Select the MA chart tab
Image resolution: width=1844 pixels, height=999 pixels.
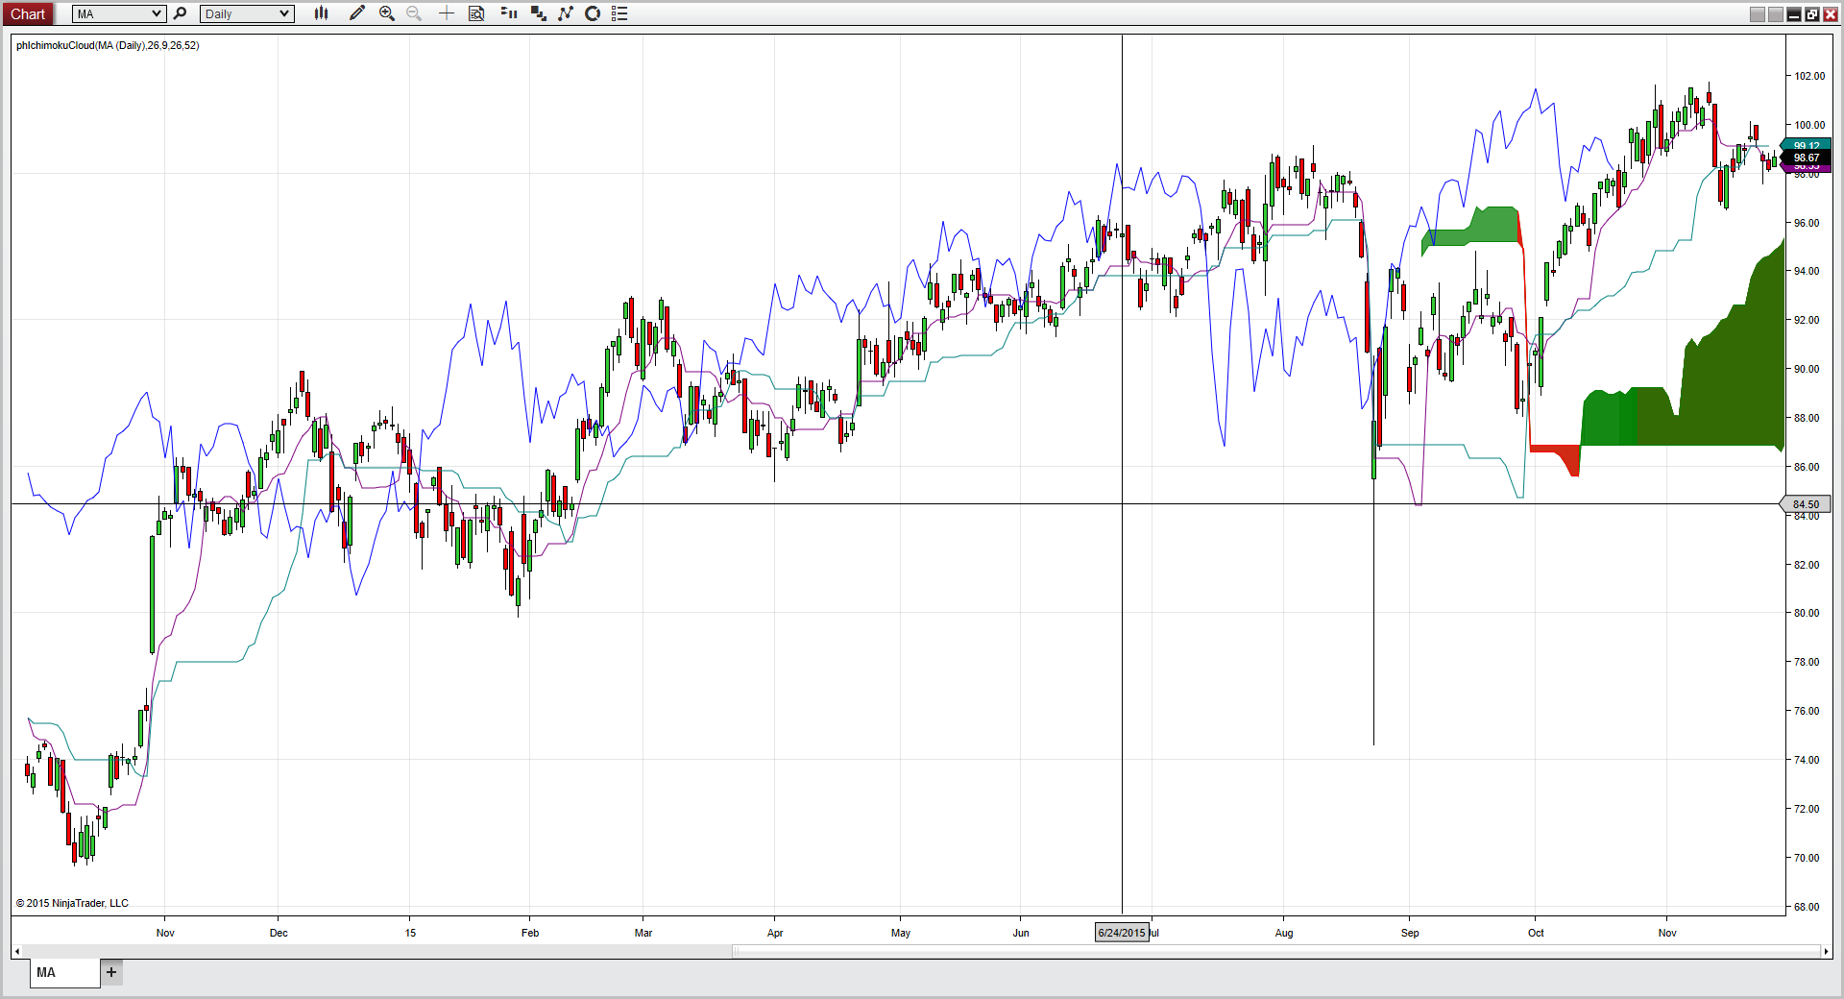[64, 972]
